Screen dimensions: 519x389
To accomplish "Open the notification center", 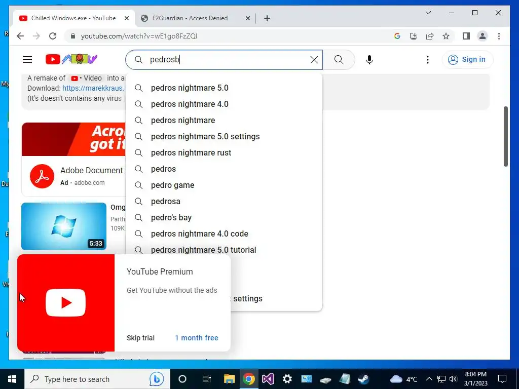I will point(502,379).
